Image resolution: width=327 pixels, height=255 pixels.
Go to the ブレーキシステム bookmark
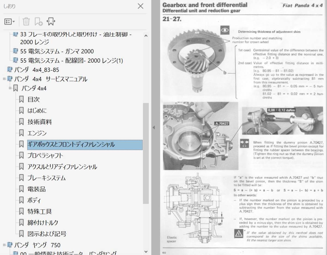click(47, 178)
